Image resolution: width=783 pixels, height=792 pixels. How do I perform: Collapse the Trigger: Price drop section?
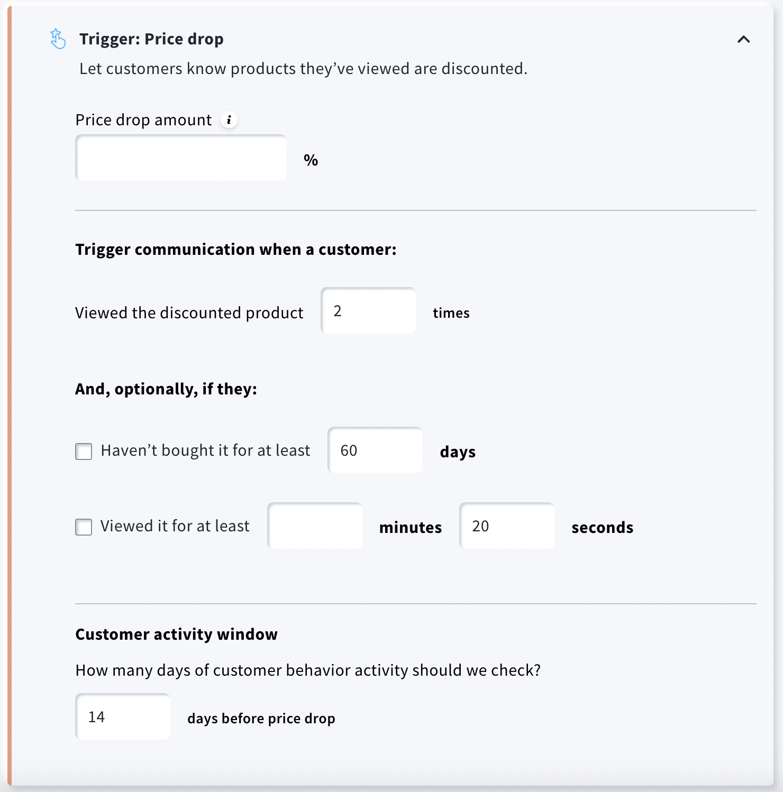(x=743, y=39)
